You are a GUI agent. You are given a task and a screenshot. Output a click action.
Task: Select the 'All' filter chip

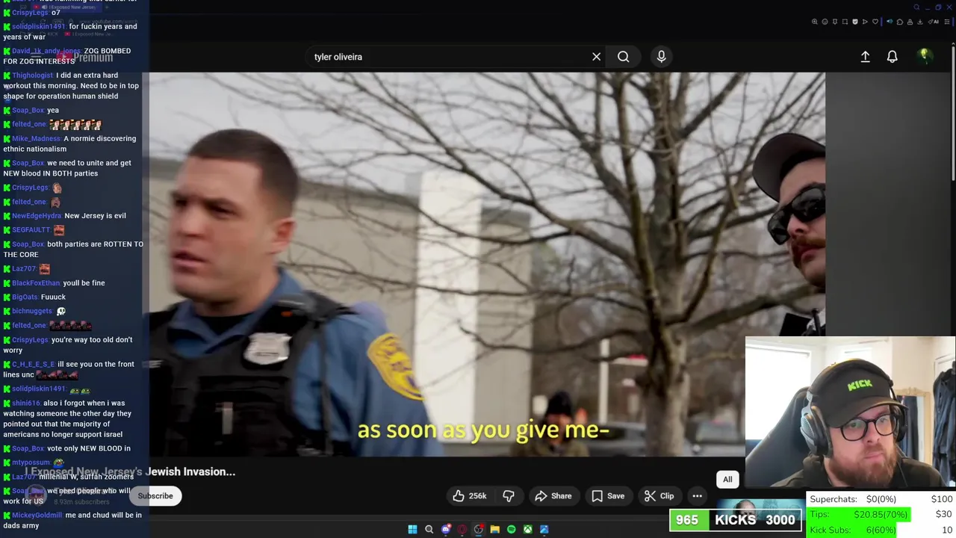pyautogui.click(x=727, y=480)
